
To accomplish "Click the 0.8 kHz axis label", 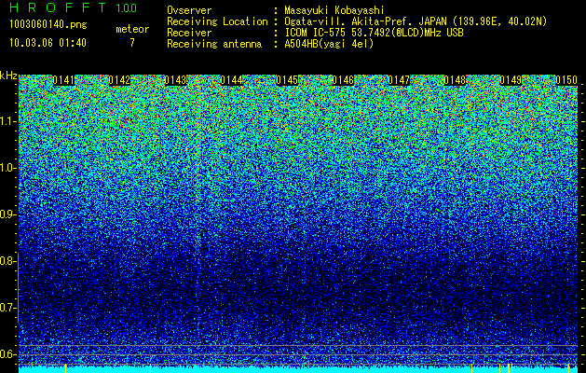I will [7, 261].
